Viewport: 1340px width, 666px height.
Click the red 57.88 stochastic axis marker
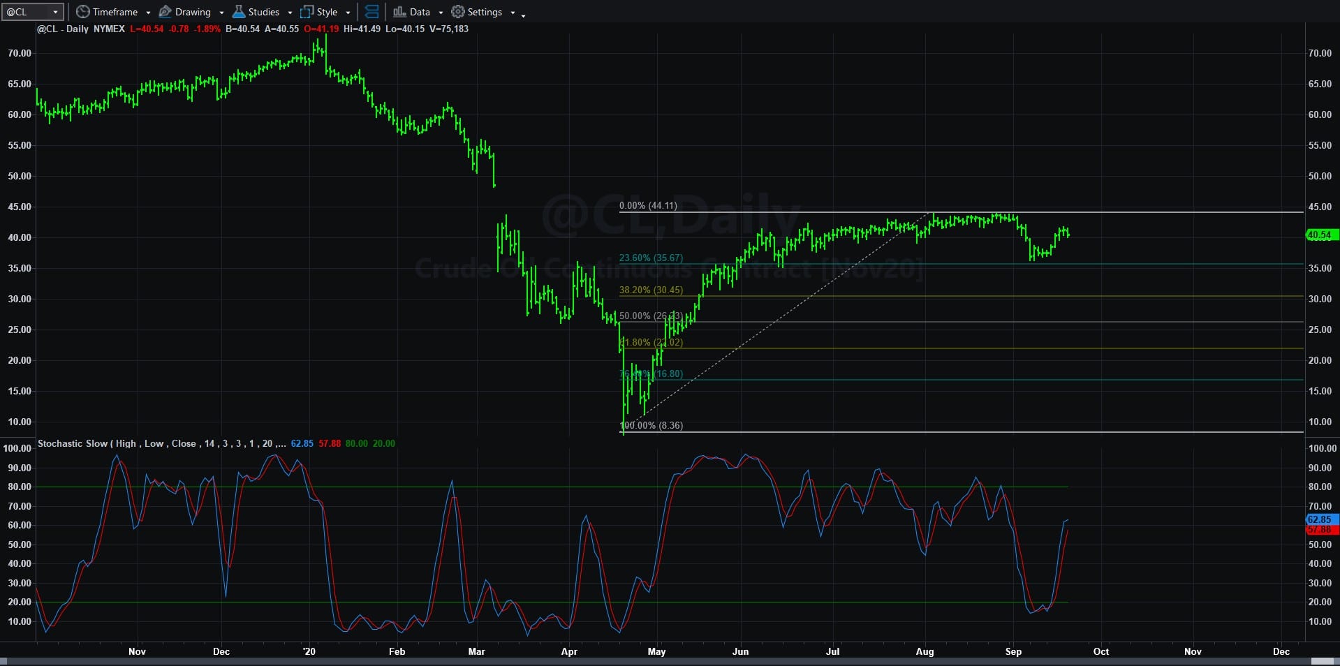(1322, 529)
